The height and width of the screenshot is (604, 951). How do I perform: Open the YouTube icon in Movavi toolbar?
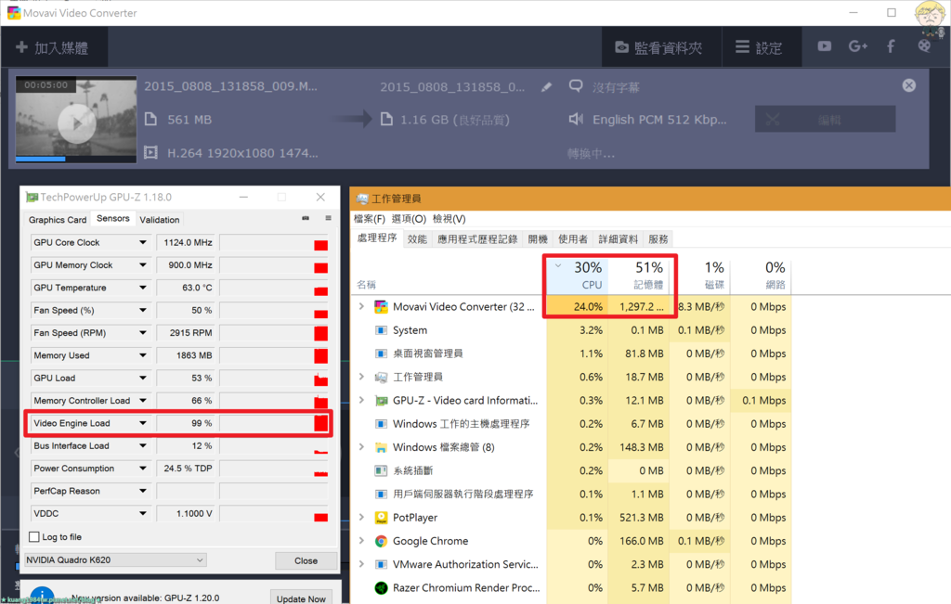[x=825, y=46]
